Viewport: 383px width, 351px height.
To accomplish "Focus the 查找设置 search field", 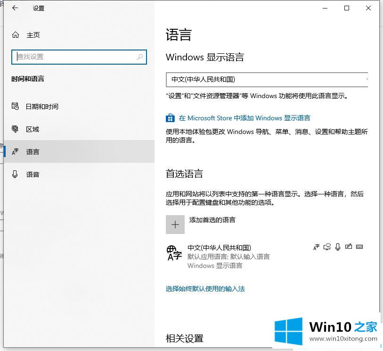I will coord(79,57).
